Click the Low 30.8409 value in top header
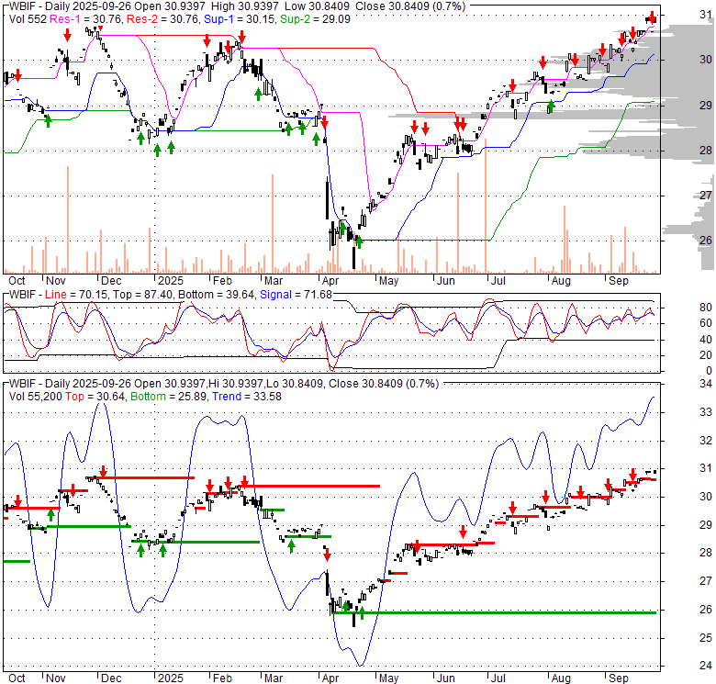This screenshot has width=716, height=684. (x=317, y=6)
